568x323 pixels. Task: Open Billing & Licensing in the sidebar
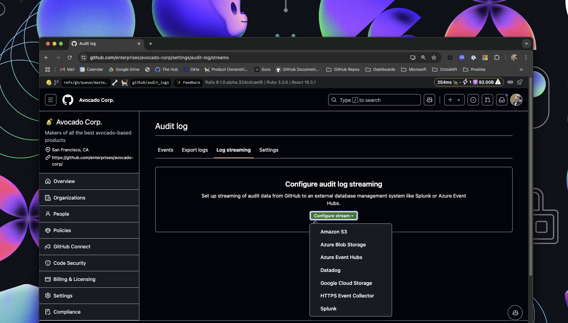[x=89, y=279]
